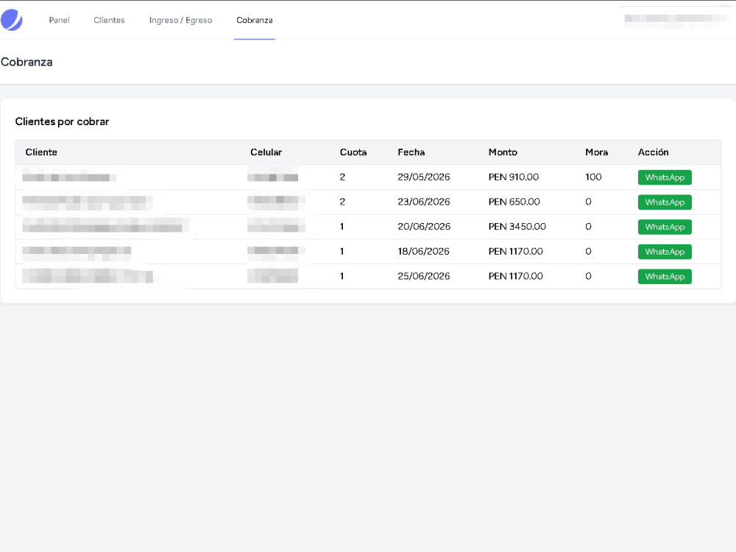Click the Clientes por cobrar heading

tap(62, 121)
